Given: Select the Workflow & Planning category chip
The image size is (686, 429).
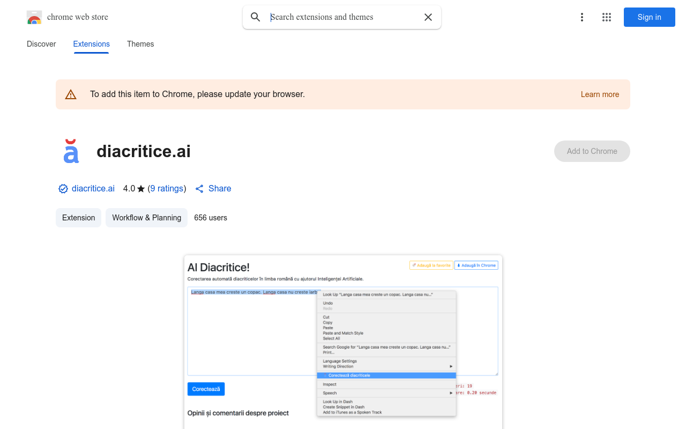Looking at the screenshot, I should [146, 218].
